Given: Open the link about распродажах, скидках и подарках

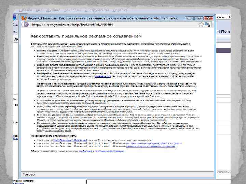Looking at the screenshot, I should point(154,143).
